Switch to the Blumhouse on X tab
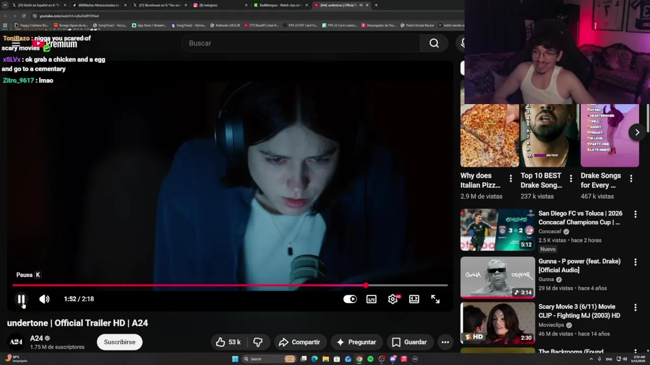The image size is (650, 365). 159,5
